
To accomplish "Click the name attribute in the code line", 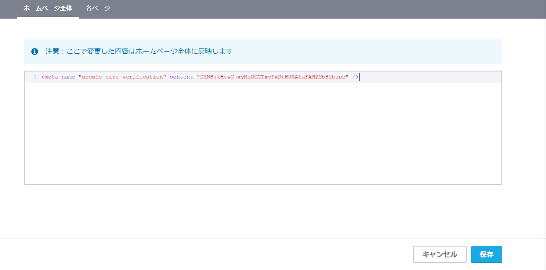I will 68,77.
